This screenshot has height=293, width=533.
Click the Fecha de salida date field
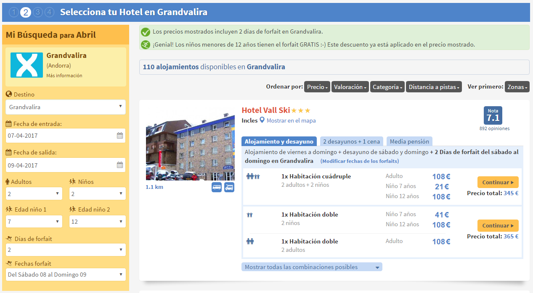coord(66,165)
